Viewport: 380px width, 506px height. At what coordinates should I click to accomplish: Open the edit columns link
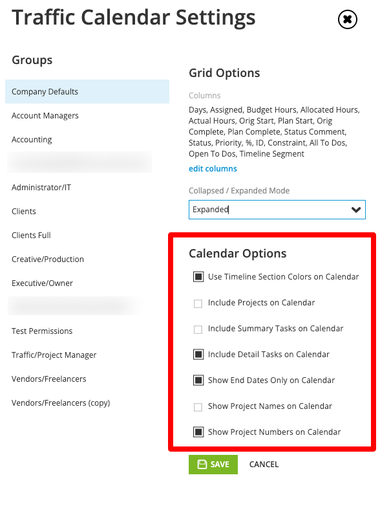(x=213, y=168)
